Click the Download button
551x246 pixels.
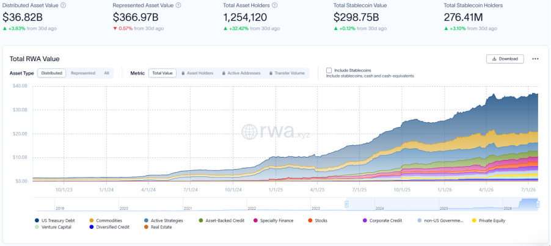[x=505, y=59]
